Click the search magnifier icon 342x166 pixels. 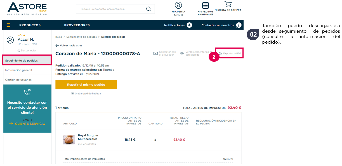pos(148,9)
